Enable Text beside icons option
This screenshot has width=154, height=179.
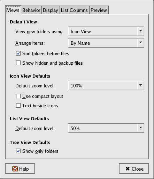[18, 106]
